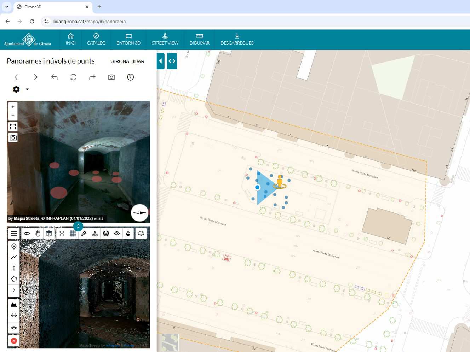This screenshot has width=470, height=352.
Task: Click the 3D cube view icon
Action: (x=49, y=234)
